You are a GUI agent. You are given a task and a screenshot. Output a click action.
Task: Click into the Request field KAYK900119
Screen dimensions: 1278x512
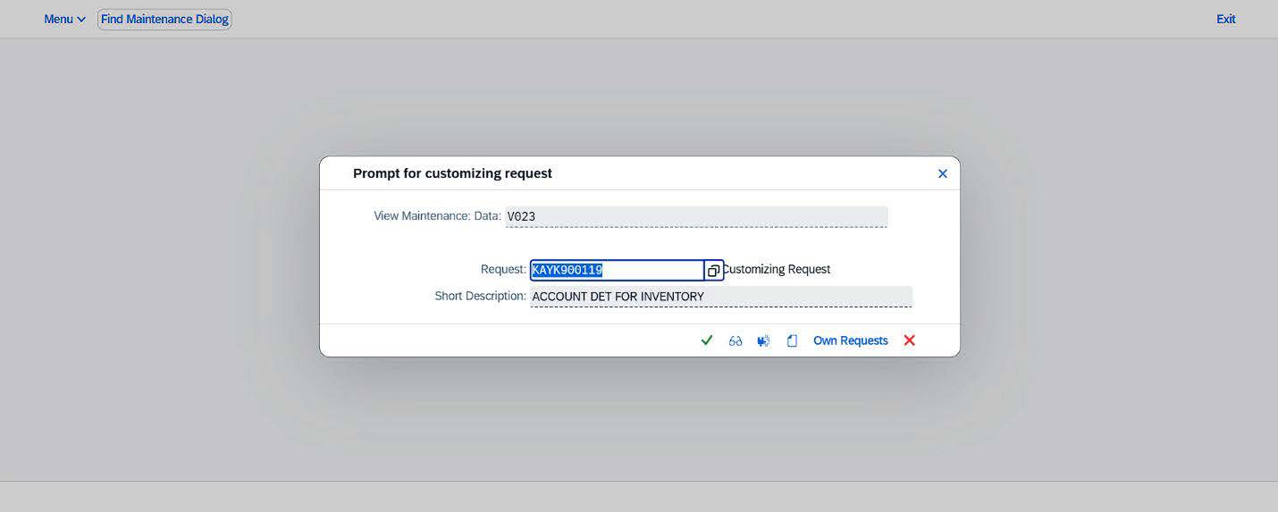(618, 270)
